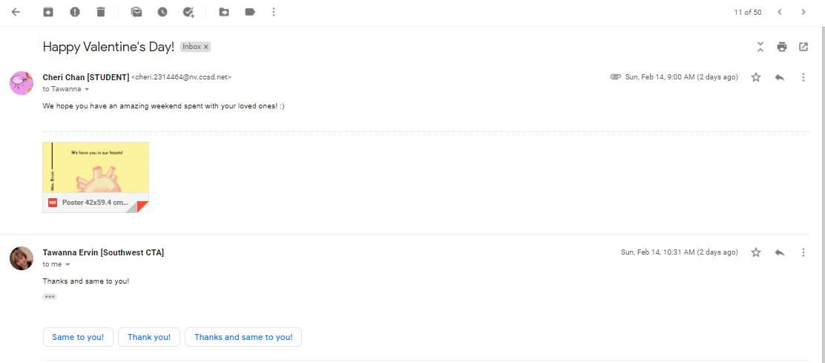This screenshot has height=363, width=825.
Task: Print all messages in thread
Action: [x=782, y=47]
